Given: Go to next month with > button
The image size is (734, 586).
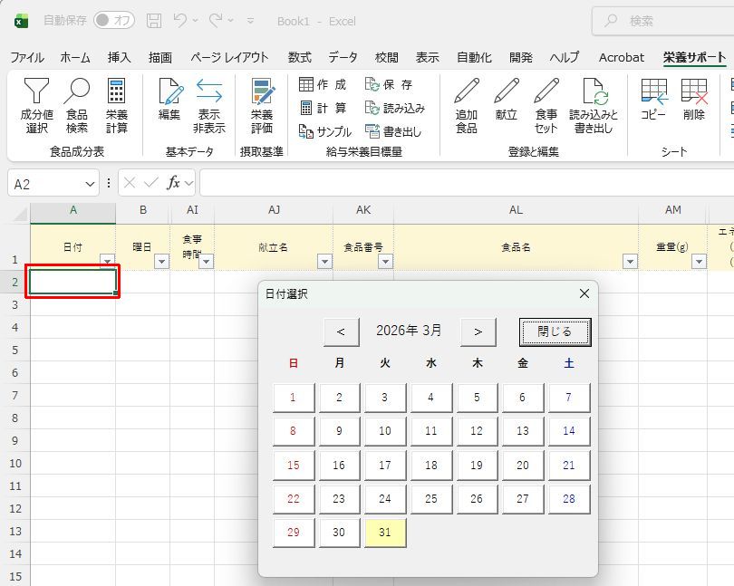Looking at the screenshot, I should click(x=478, y=331).
